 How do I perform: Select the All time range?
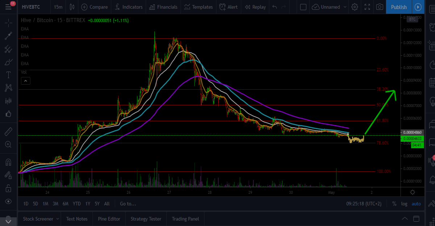click(x=107, y=204)
